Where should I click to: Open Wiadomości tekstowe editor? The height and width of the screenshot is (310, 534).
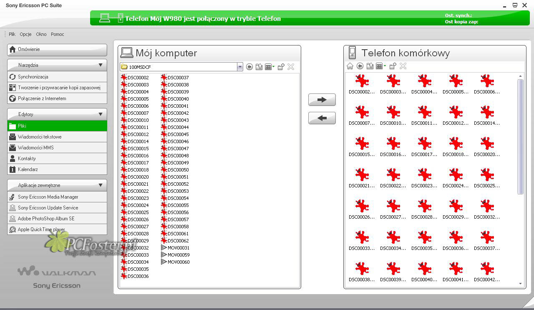tap(57, 137)
